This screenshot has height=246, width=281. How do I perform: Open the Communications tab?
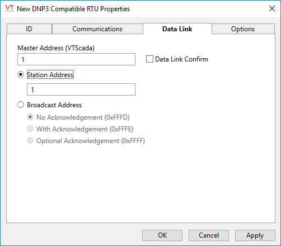(97, 29)
